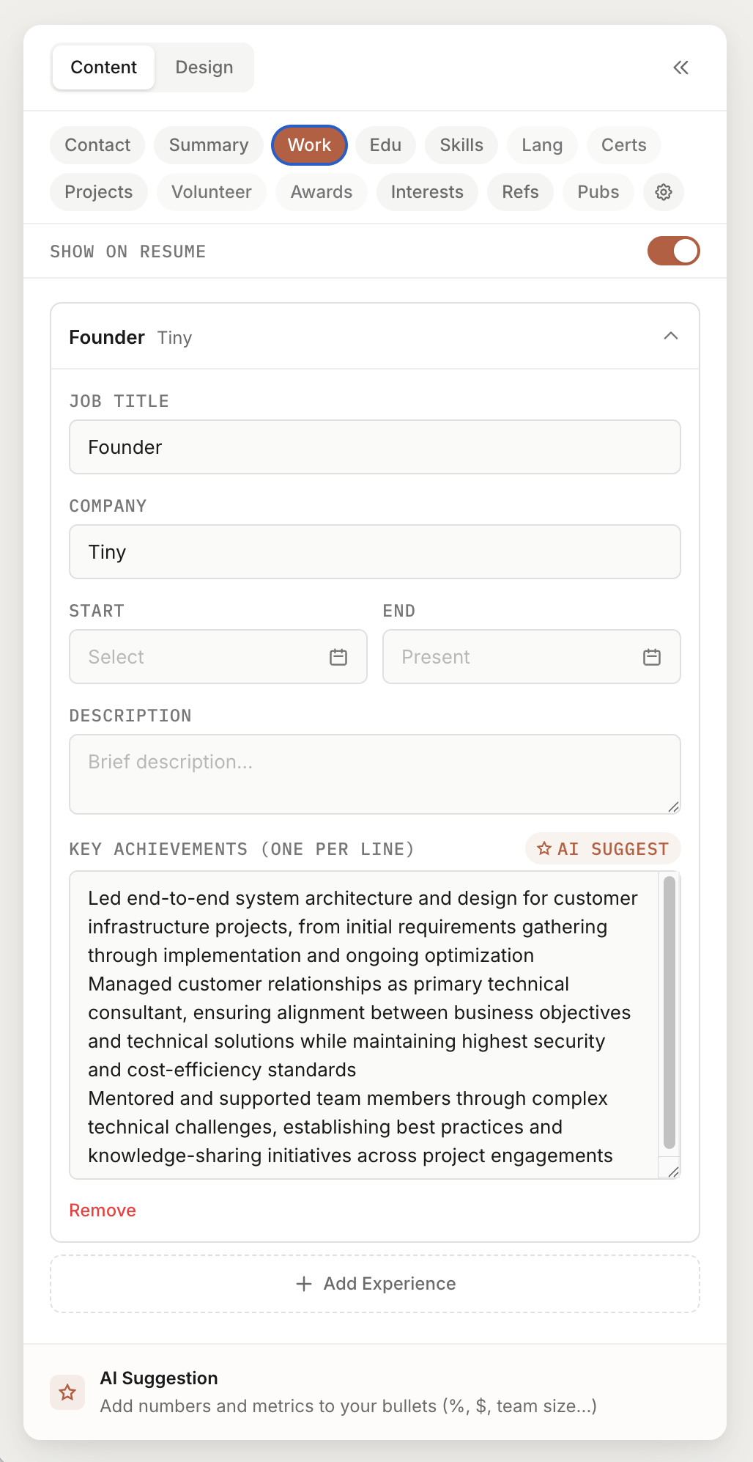Open the End date selector
This screenshot has height=1462, width=753.
tap(532, 657)
